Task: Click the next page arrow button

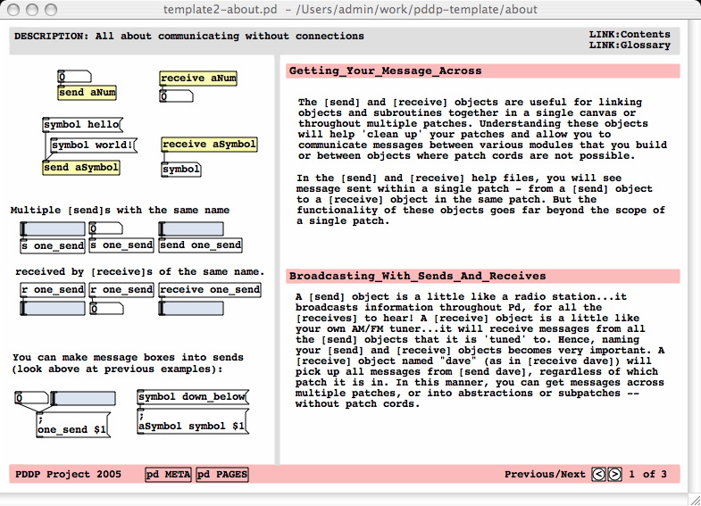Action: tap(614, 474)
